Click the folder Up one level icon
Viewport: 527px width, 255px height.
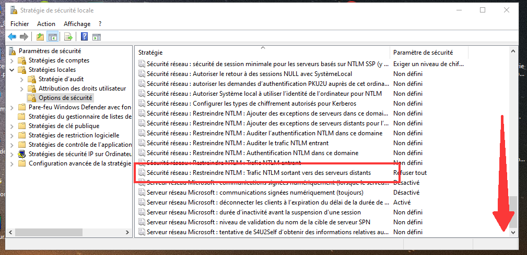click(40, 37)
